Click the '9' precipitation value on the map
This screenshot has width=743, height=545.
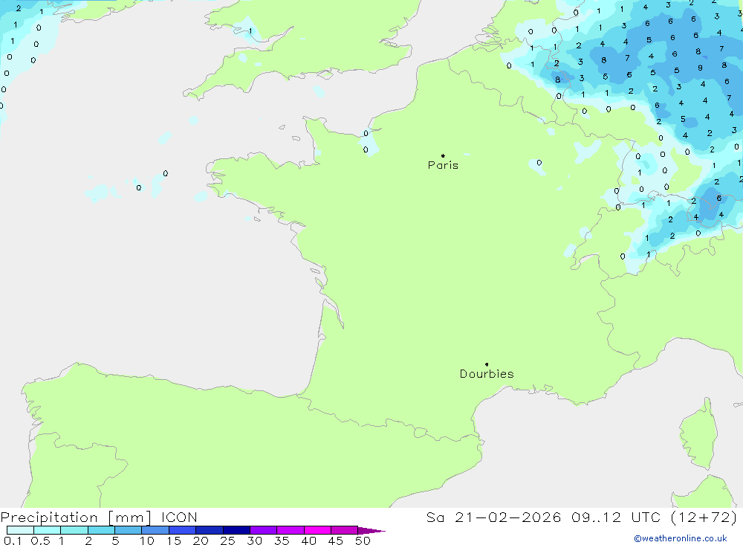(700, 68)
